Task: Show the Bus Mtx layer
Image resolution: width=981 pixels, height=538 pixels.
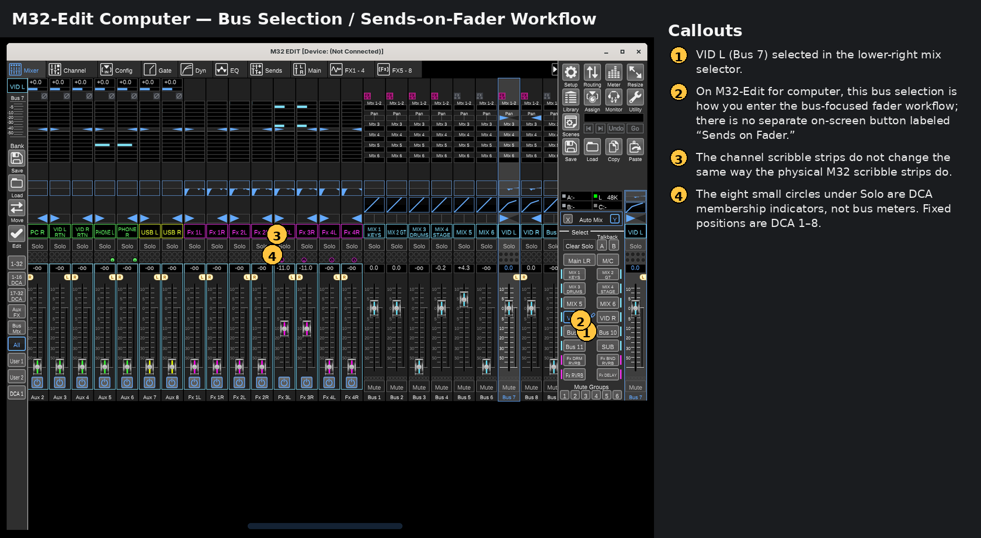Action: coord(17,328)
